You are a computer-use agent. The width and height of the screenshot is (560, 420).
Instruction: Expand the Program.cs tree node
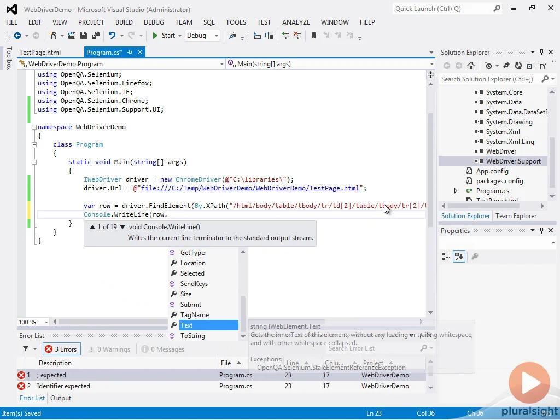456,191
